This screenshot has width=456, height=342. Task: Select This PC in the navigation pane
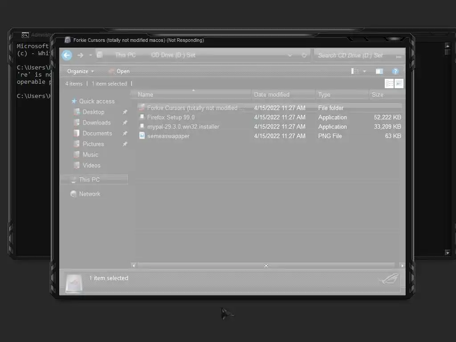click(94, 180)
